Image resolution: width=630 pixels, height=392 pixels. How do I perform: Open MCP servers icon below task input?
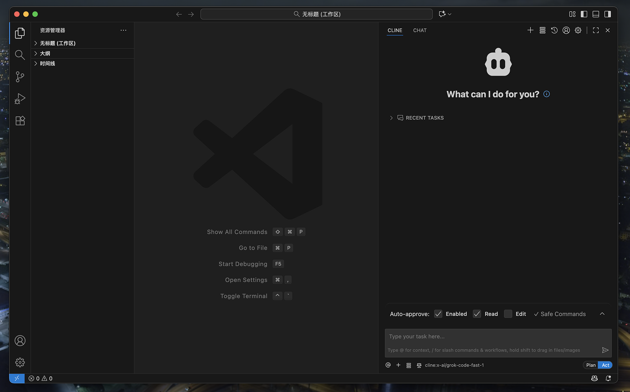coord(409,365)
